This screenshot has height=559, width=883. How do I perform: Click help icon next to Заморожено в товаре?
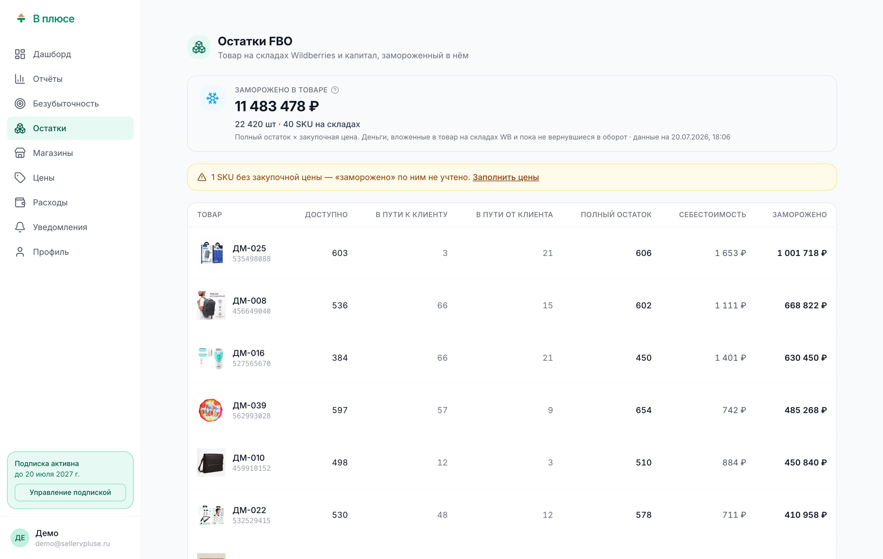click(x=335, y=90)
